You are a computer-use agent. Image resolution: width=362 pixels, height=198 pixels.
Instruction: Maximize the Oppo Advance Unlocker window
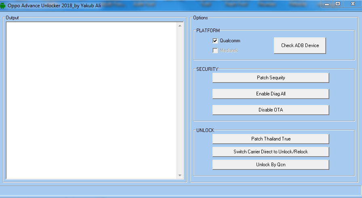click(x=338, y=4)
